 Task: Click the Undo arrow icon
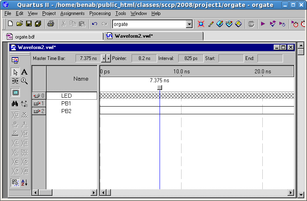click(x=94, y=24)
